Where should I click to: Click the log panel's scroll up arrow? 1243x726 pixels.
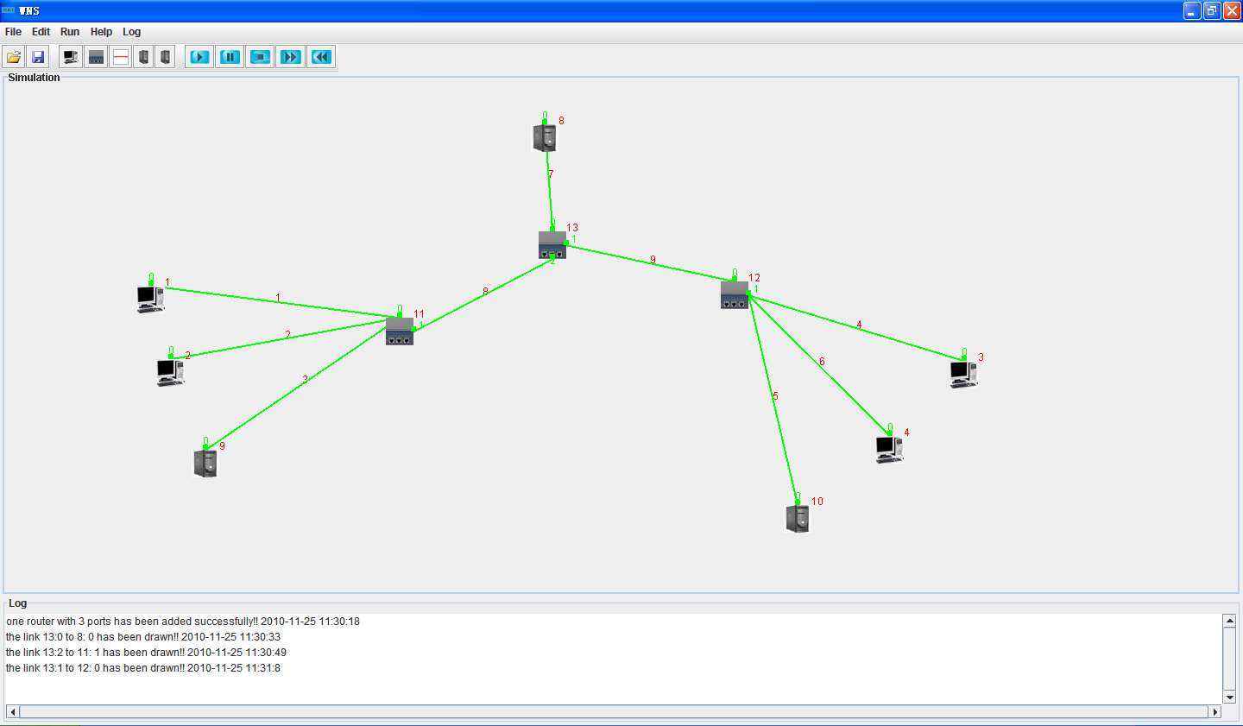[1229, 621]
